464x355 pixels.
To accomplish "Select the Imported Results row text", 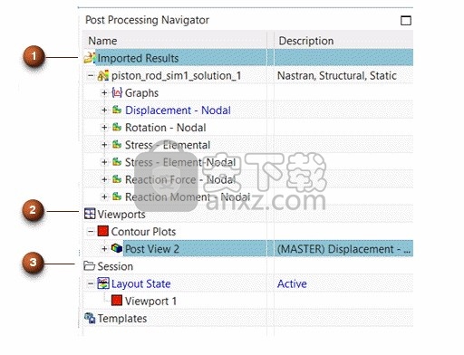I will 138,58.
